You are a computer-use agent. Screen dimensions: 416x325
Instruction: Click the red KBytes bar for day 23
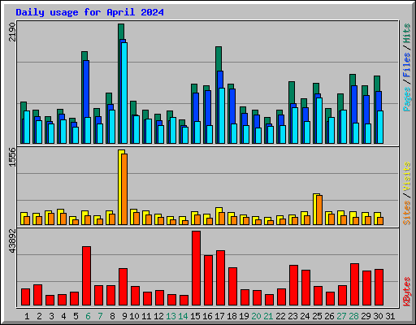point(294,285)
